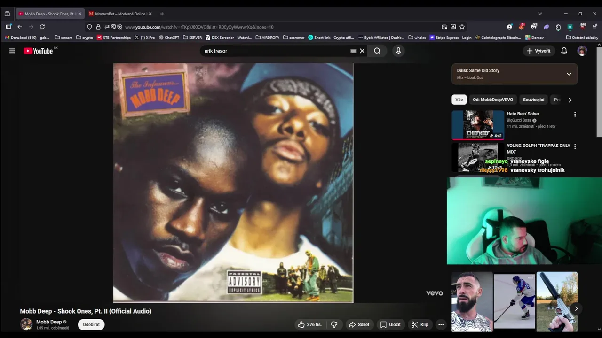Open the extensions puzzle icon
The width and height of the screenshot is (602, 338).
click(558, 27)
